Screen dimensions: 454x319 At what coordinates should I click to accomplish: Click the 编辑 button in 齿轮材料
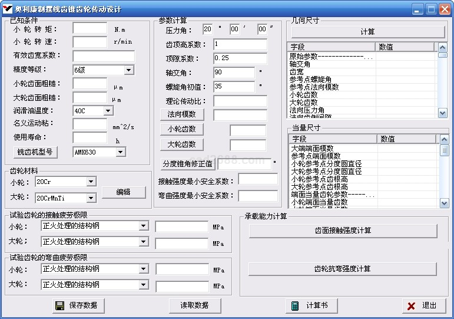point(123,192)
